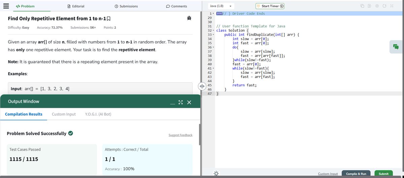The width and height of the screenshot is (404, 178).
Task: Click the 'Output Window' header title
Action: [x=24, y=101]
